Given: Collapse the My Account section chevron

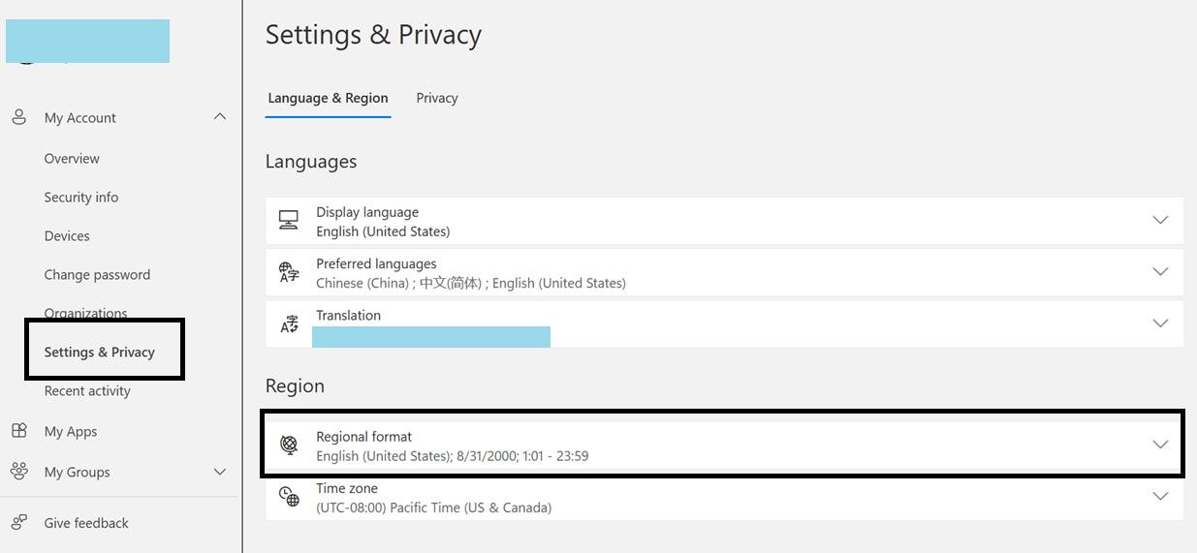Looking at the screenshot, I should [220, 117].
